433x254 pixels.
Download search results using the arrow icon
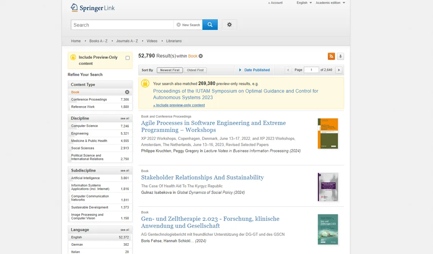[340, 56]
